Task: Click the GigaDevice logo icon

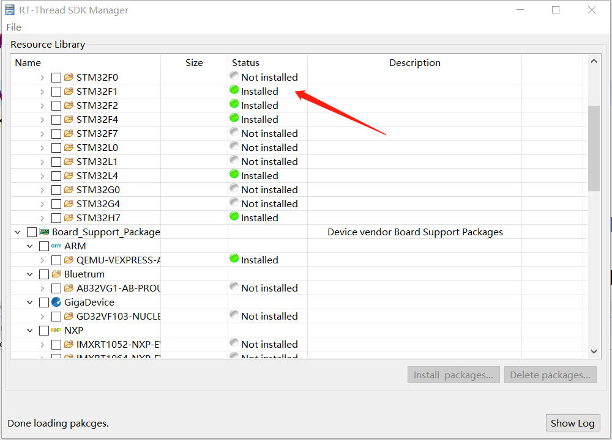Action: [x=56, y=302]
